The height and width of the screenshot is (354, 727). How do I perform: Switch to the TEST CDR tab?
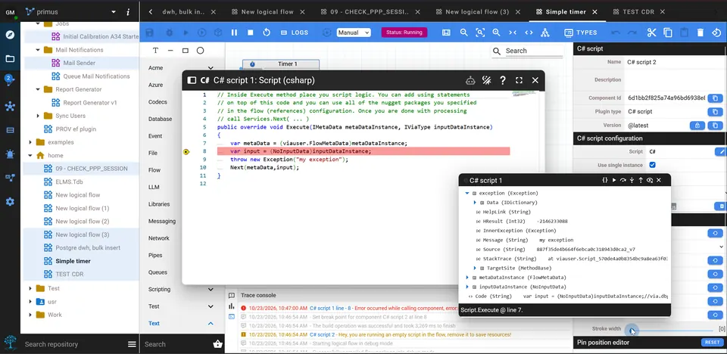pos(638,11)
